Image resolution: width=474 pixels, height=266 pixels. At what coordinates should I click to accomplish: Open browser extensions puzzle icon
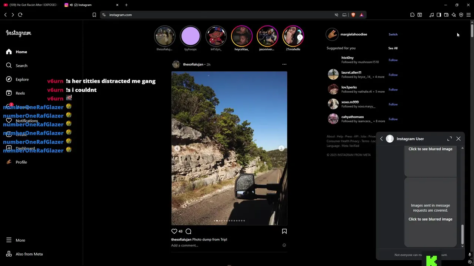tap(412, 15)
